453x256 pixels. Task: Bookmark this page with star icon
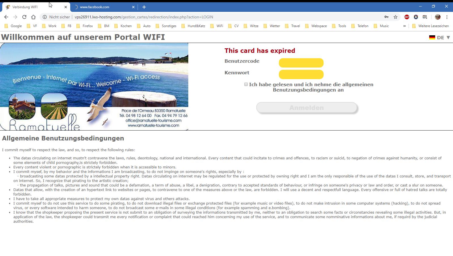(396, 17)
